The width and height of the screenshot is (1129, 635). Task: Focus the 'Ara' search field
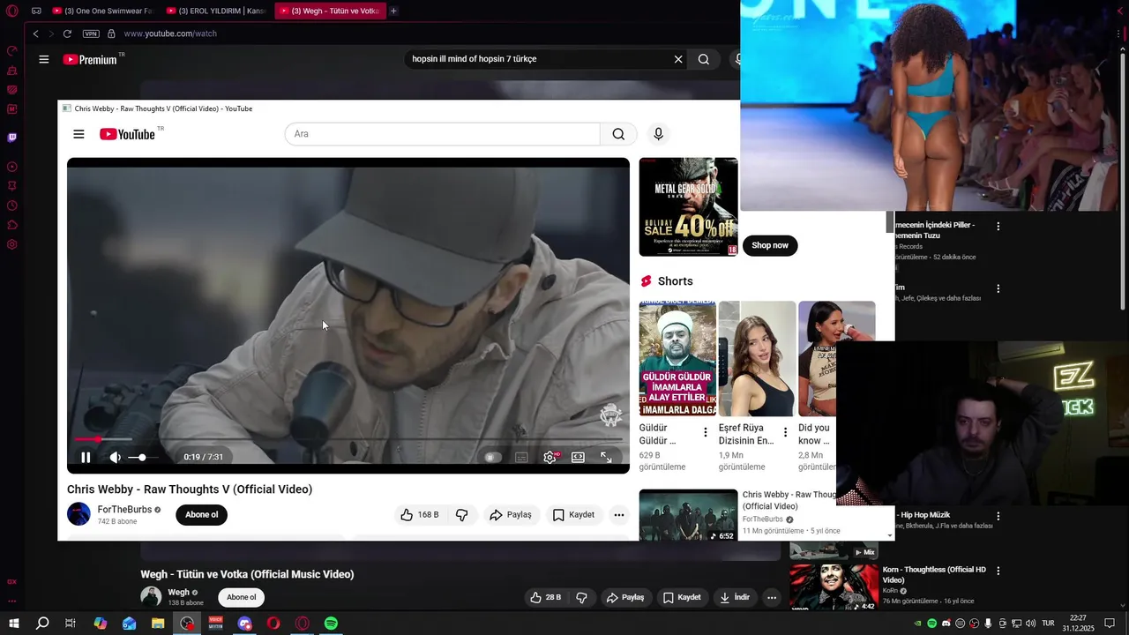pos(442,134)
